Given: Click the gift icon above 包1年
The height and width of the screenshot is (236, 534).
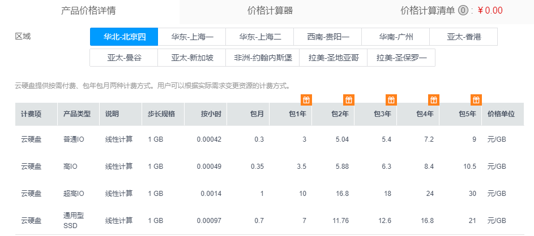Looking at the screenshot, I should click(x=306, y=100).
